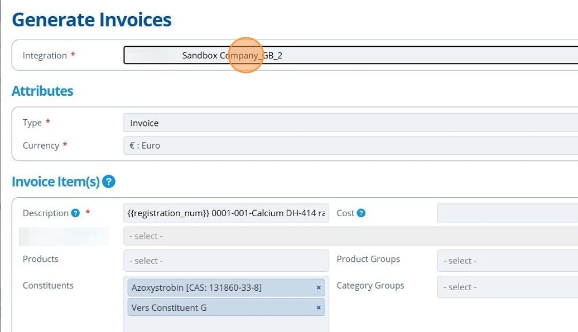578x332 pixels.
Task: Remove the Azoxystrobin constituent tag
Action: coord(319,288)
